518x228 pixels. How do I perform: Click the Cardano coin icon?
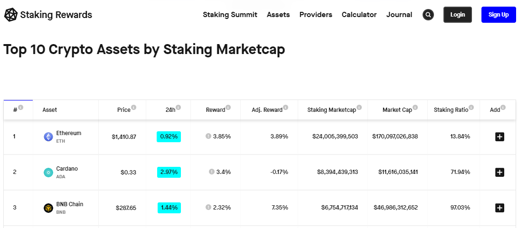(x=48, y=173)
